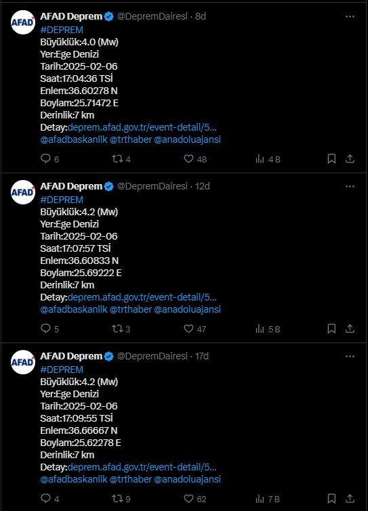Retweet the post with 9 retweets

[117, 498]
